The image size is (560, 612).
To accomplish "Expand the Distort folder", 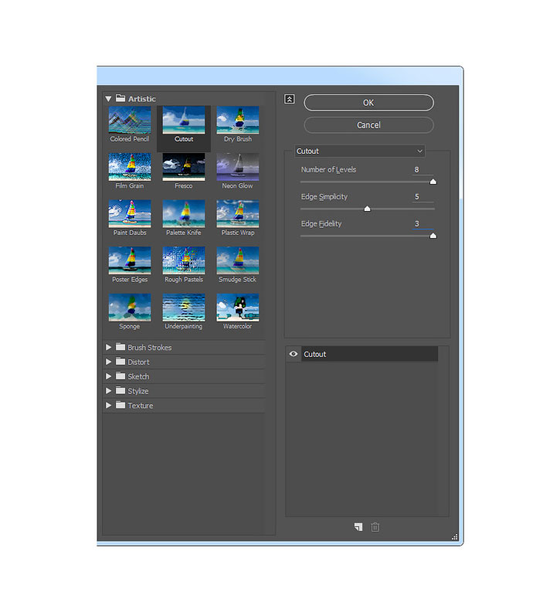I will point(108,362).
